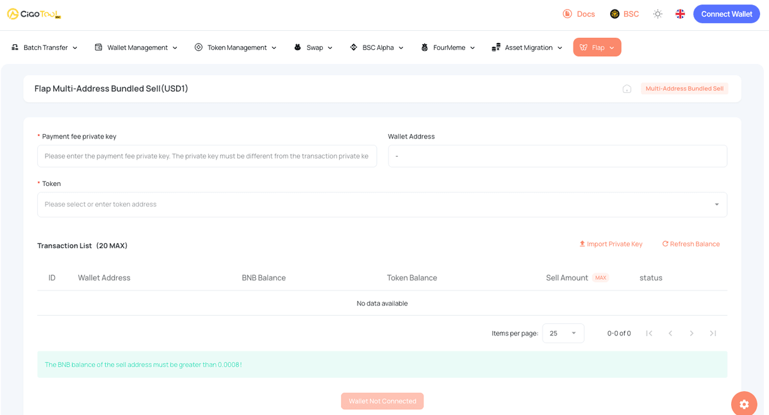Click the Flap butterfly icon
Viewport: 769px width, 415px height.
pyautogui.click(x=584, y=47)
